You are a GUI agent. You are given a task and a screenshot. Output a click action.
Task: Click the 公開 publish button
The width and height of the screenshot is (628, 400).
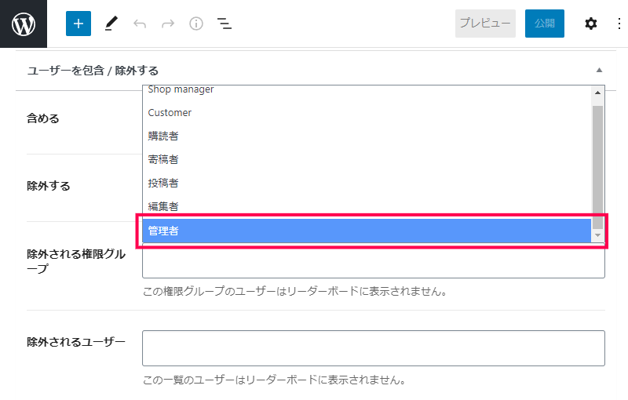point(545,24)
